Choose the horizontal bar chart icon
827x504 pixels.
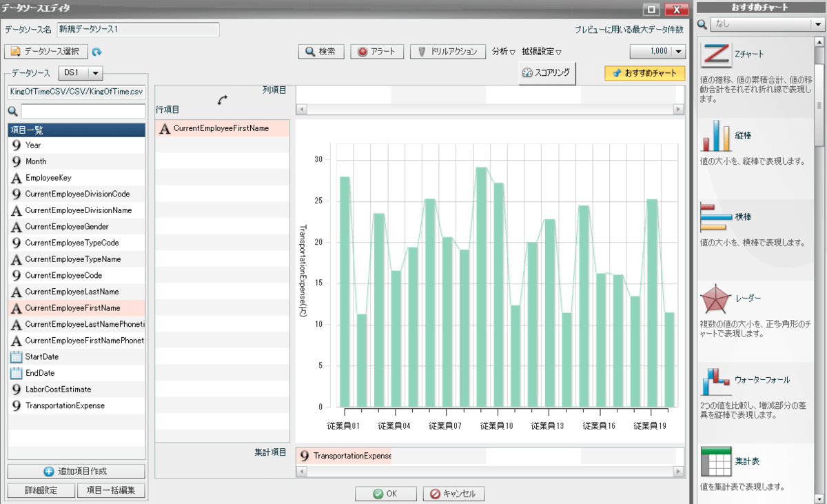pyautogui.click(x=715, y=216)
